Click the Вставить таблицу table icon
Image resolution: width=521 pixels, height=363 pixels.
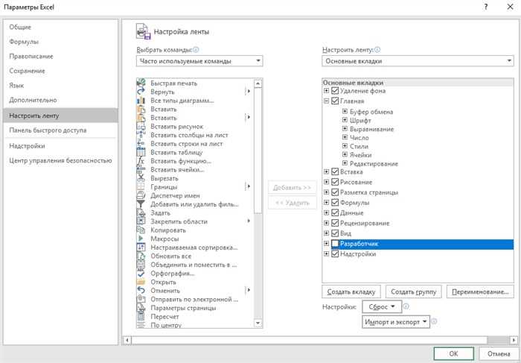pyautogui.click(x=141, y=152)
